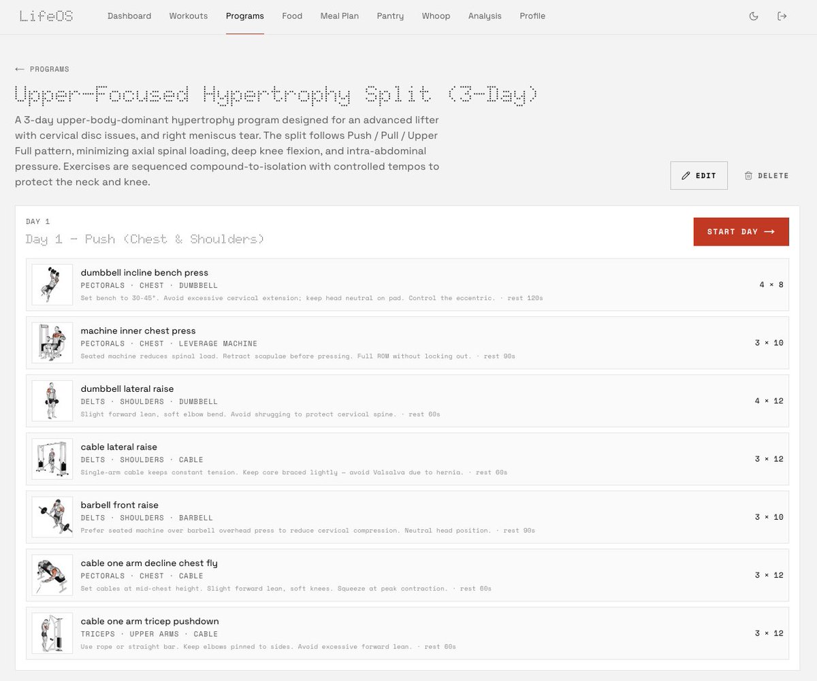This screenshot has width=817, height=681.
Task: Select 'dumbbell lateral raise' title
Action: [x=127, y=389]
